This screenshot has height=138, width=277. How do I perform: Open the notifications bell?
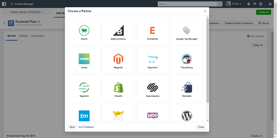(x=249, y=4)
